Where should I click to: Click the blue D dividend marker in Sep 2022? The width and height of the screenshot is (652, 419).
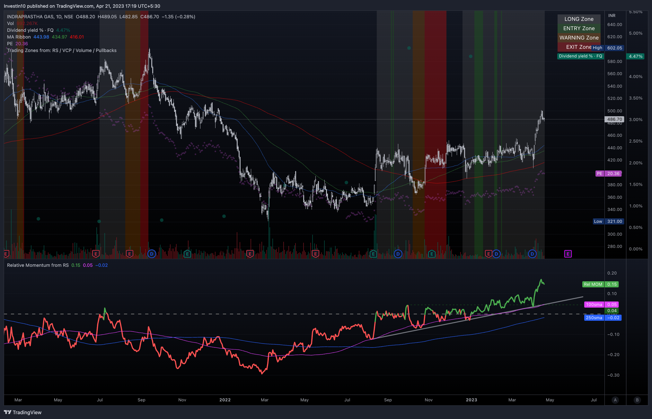click(x=398, y=254)
